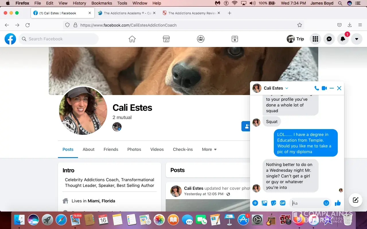
Task: Go to the Facebook home feed icon
Action: pos(132,39)
